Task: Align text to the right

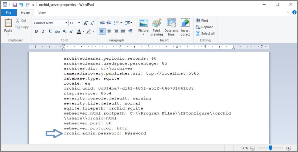Action: click(116, 31)
